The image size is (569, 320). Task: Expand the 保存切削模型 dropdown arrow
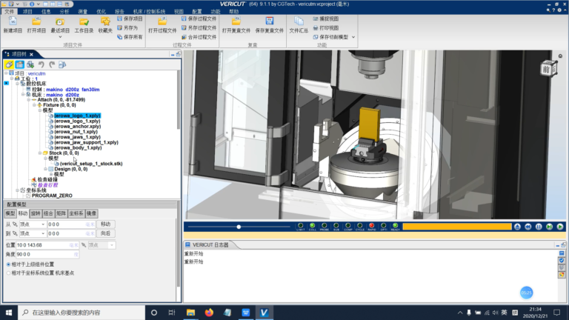click(x=353, y=37)
